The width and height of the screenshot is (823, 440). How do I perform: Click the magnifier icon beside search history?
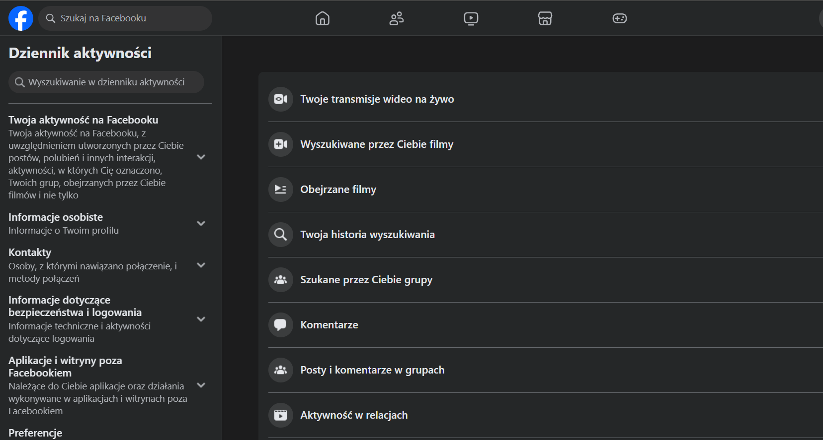pyautogui.click(x=281, y=235)
